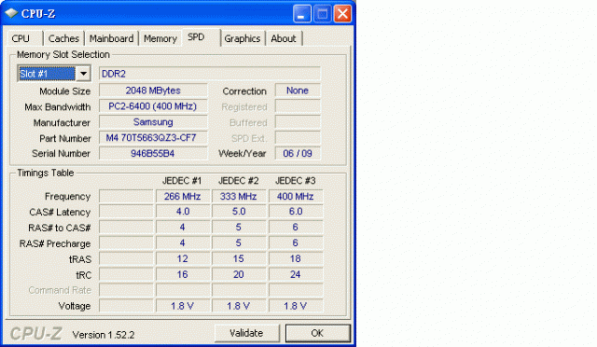Close the CPU-Z window

tap(342, 14)
